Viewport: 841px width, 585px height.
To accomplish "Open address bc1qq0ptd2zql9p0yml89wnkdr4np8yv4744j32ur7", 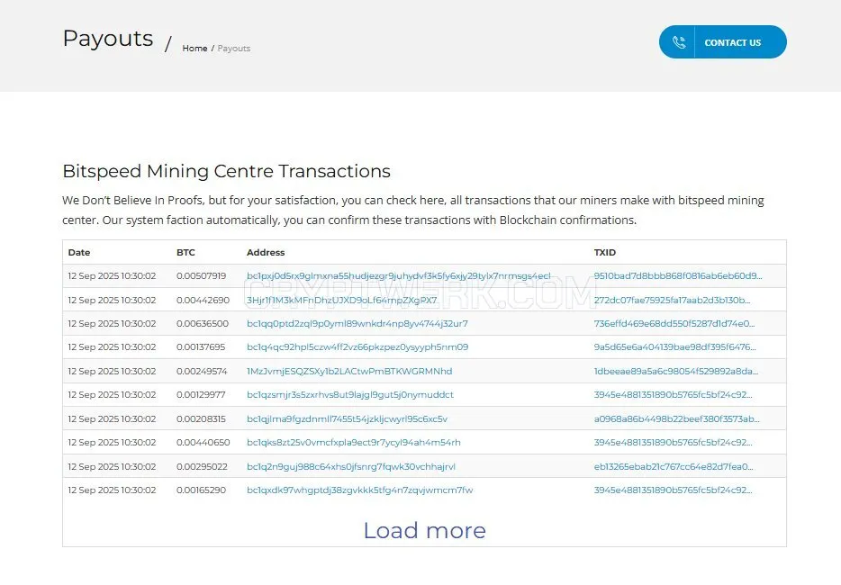I will [x=357, y=323].
